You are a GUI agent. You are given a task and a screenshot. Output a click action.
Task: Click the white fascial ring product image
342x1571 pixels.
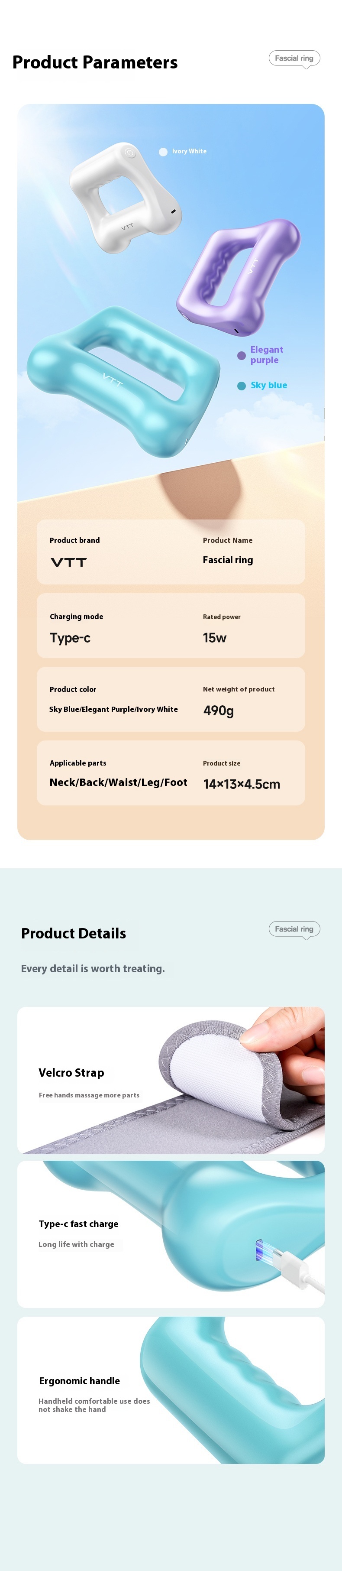tap(124, 196)
